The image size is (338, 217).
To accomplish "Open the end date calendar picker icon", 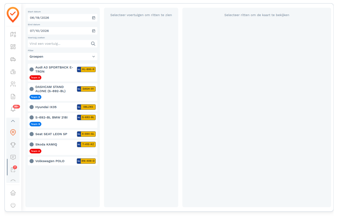I will click(x=94, y=31).
